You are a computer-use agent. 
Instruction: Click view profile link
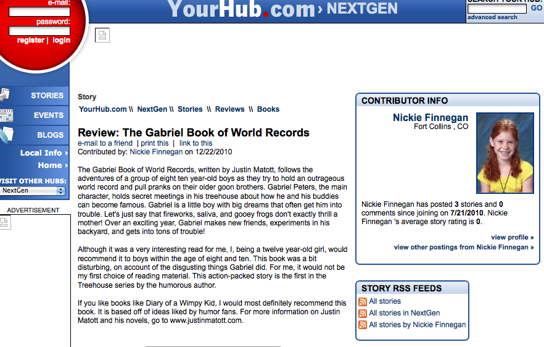(513, 237)
